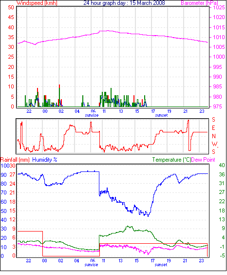The width and height of the screenshot is (227, 275).
Task: Click the 25 value on the windspeed axis
Action: [x=11, y=57]
